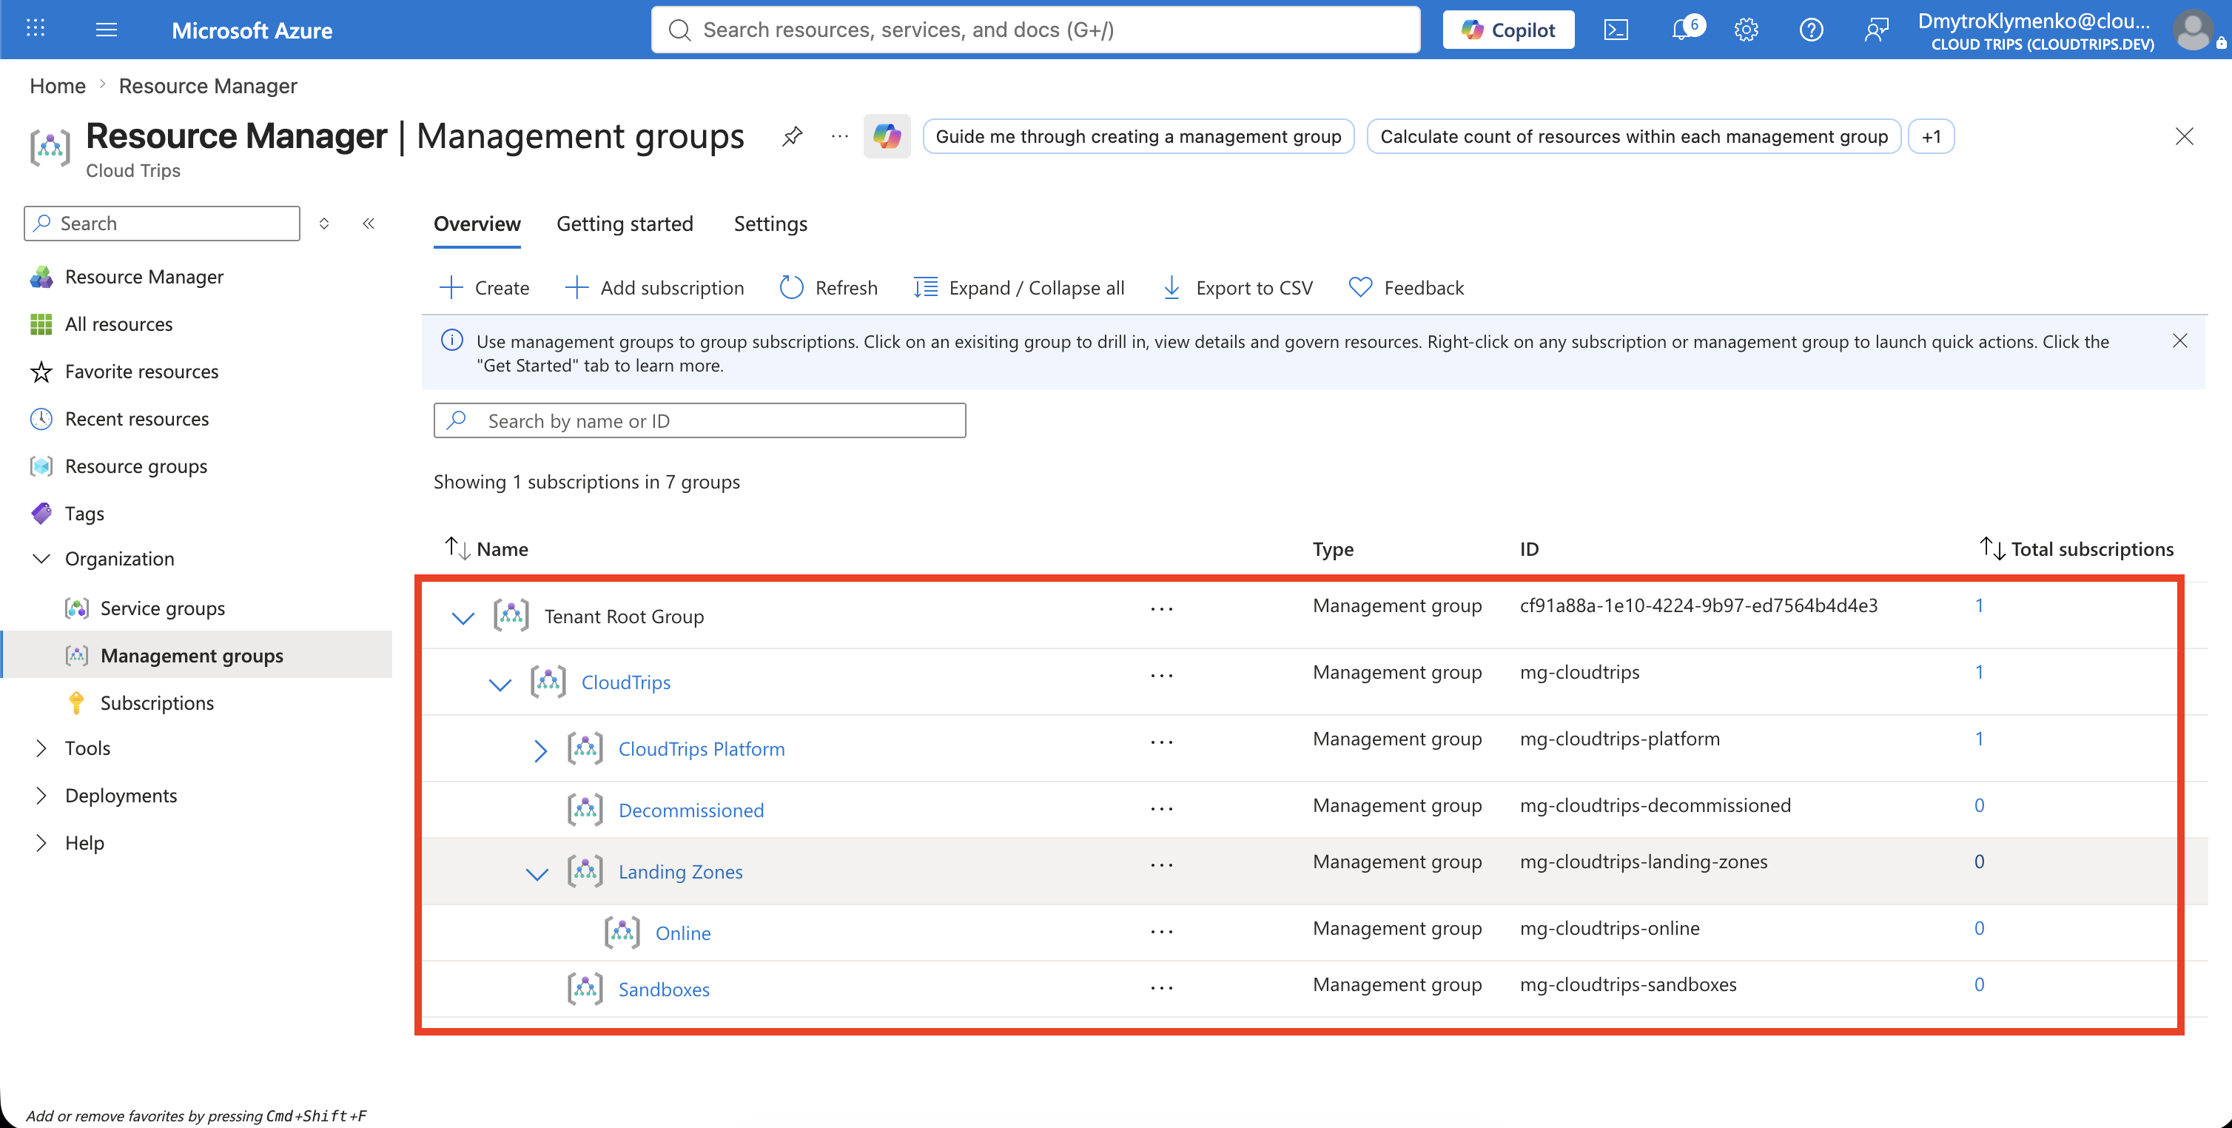Open row menu for Online
The height and width of the screenshot is (1128, 2232).
click(x=1161, y=931)
